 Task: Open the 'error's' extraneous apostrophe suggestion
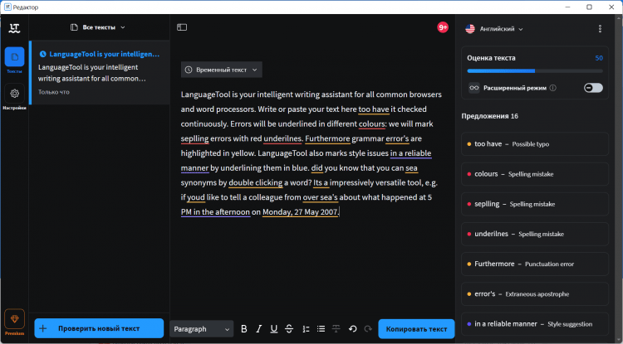[535, 294]
